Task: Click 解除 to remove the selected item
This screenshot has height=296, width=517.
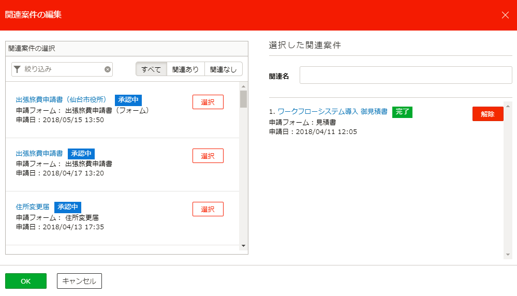Action: (488, 114)
